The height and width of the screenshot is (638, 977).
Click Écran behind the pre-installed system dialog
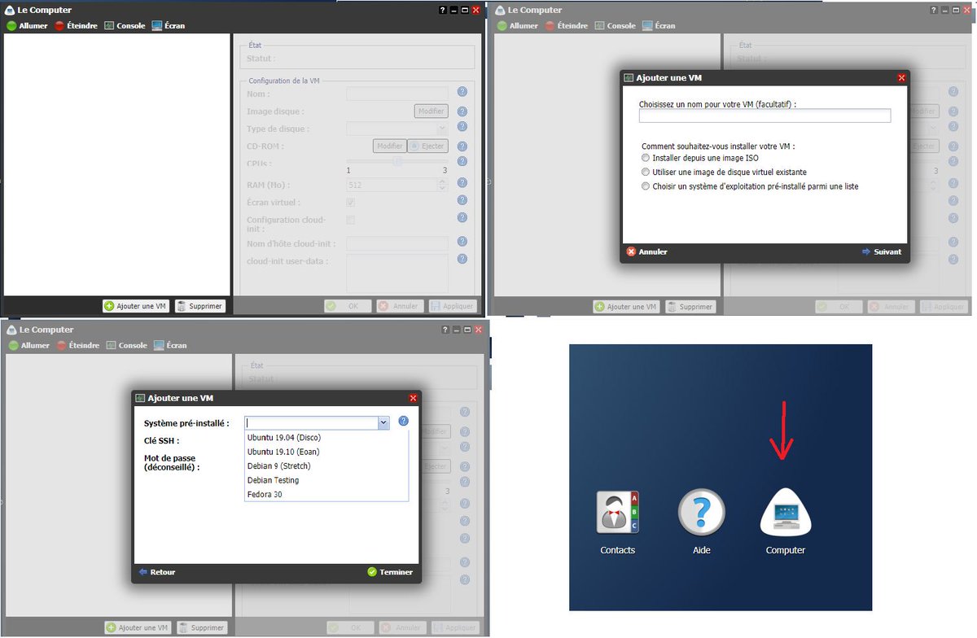(x=170, y=345)
